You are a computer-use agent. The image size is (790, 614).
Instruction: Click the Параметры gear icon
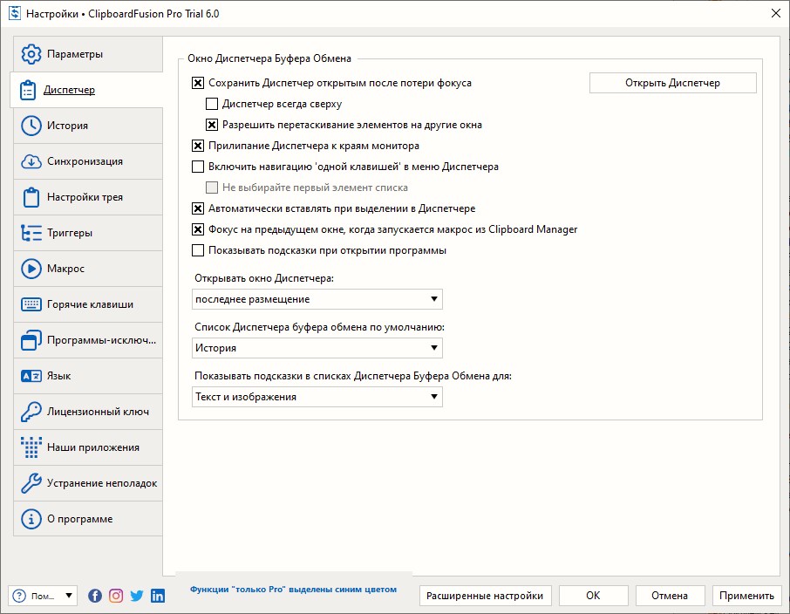[31, 54]
